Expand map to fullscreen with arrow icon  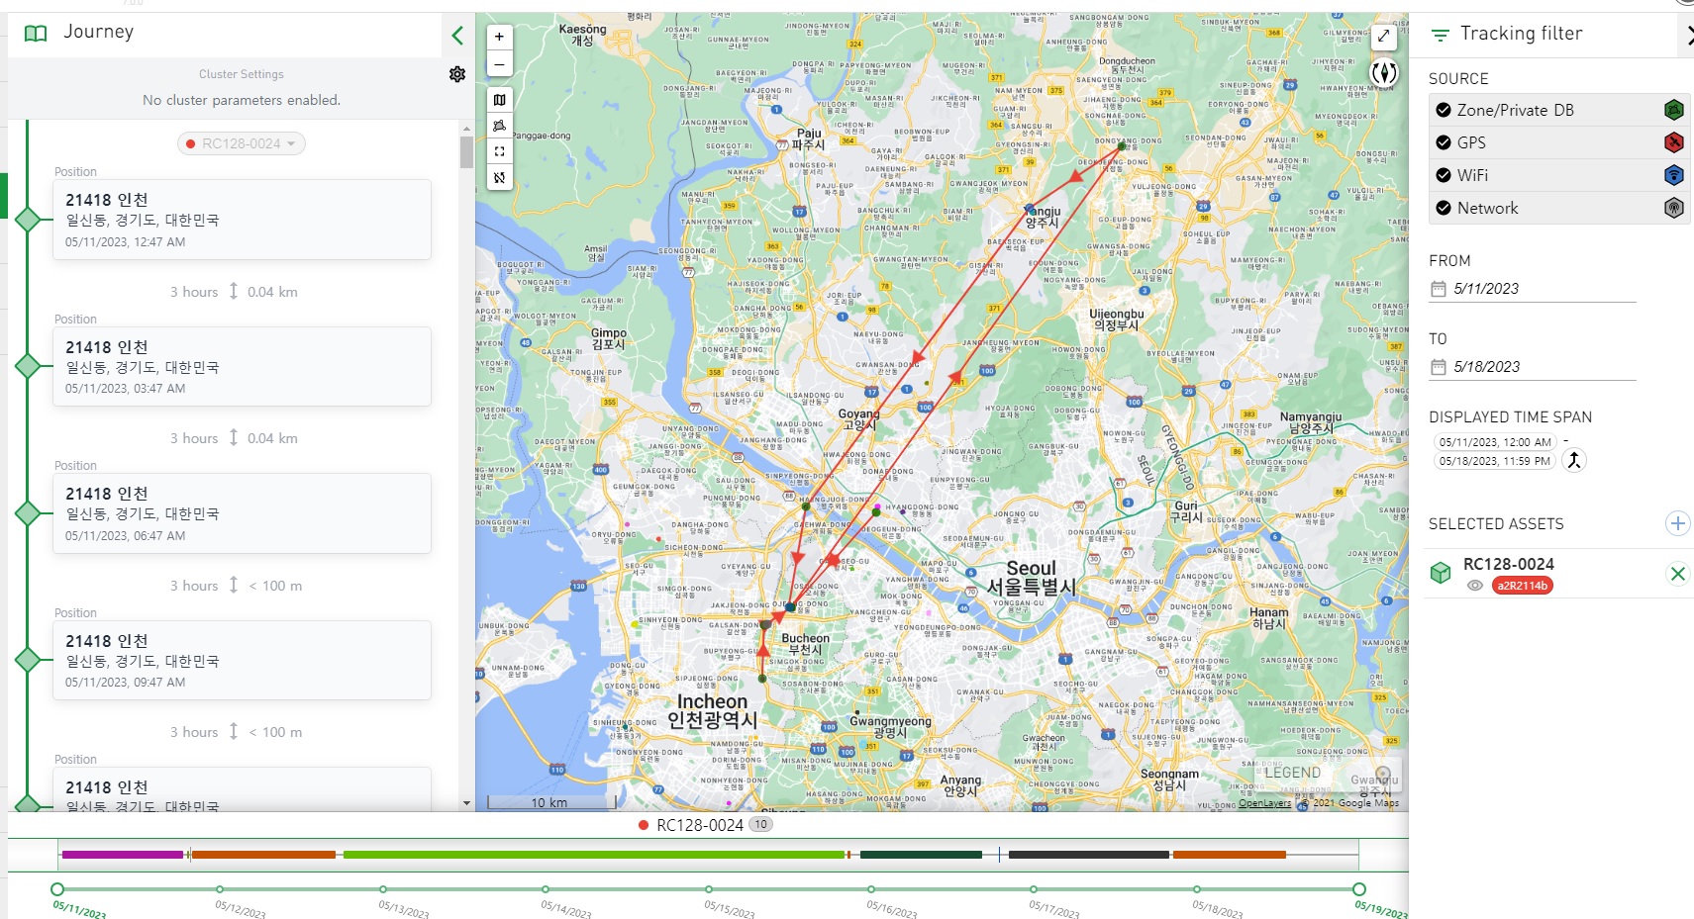pos(1383,37)
